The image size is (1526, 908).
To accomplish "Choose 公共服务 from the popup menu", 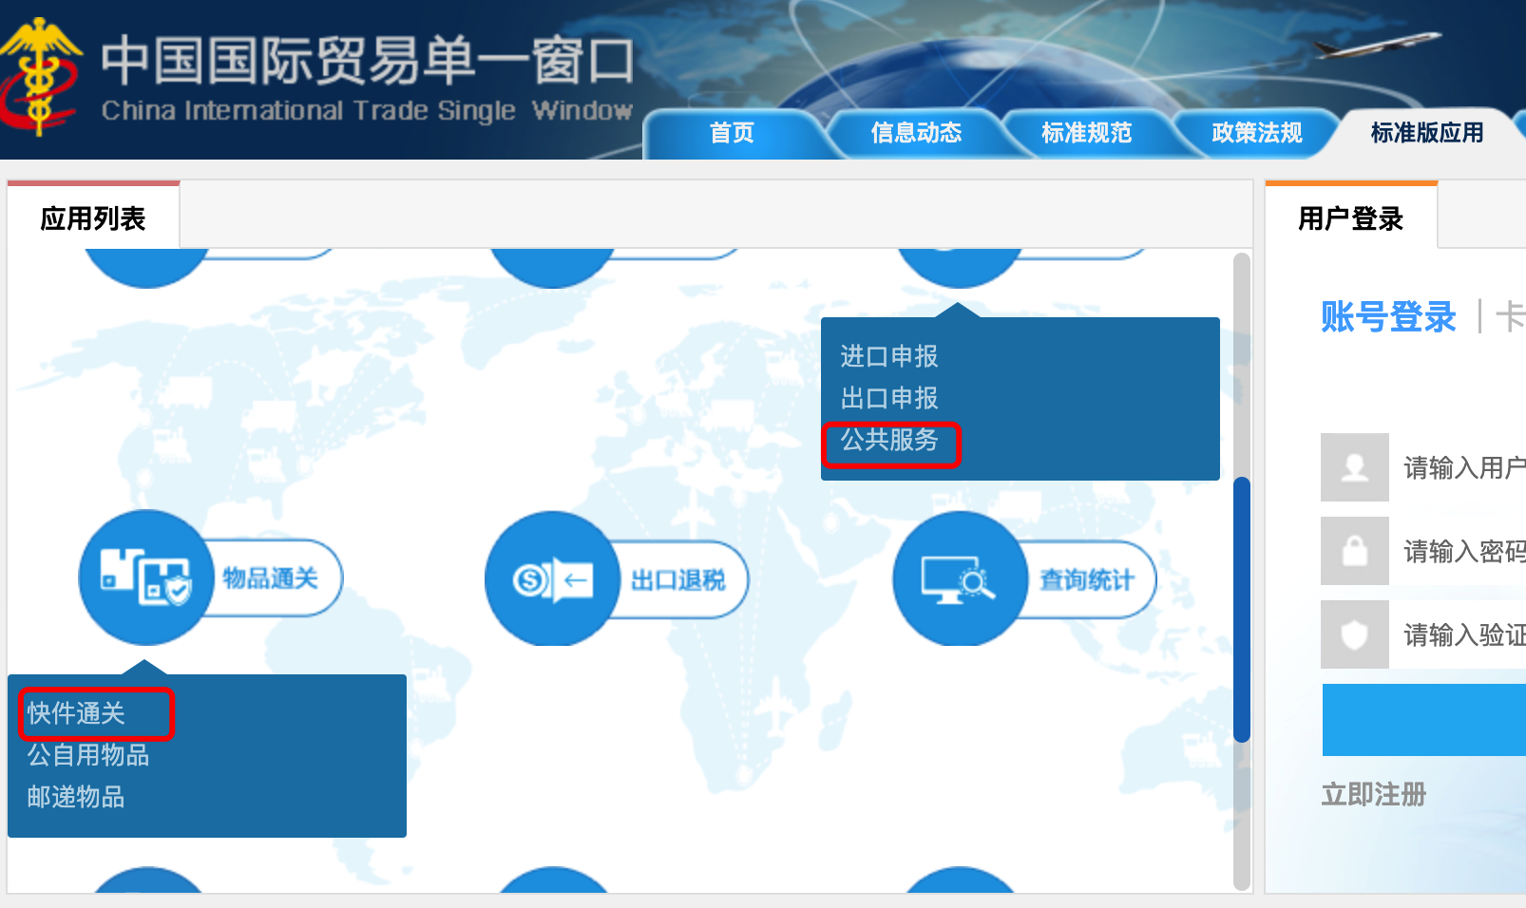I will click(x=889, y=440).
